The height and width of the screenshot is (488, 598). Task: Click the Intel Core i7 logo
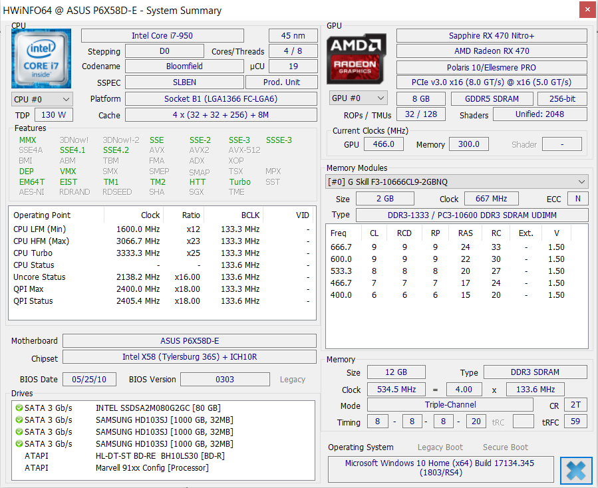click(41, 59)
